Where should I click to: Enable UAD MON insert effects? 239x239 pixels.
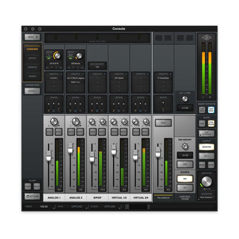pos(211,110)
